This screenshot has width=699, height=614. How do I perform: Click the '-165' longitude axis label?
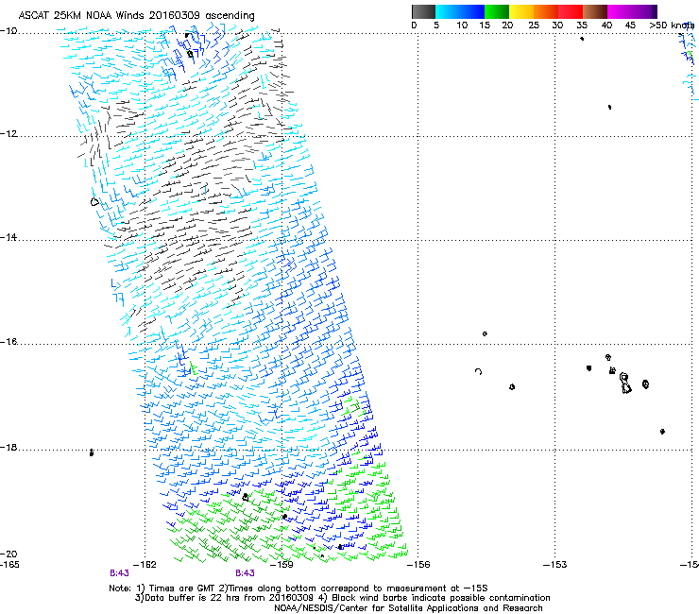coord(9,565)
